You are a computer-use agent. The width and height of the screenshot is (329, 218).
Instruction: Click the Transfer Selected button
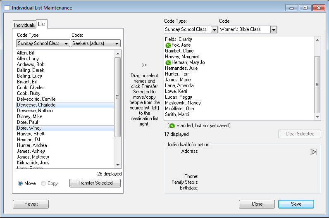[95, 183]
